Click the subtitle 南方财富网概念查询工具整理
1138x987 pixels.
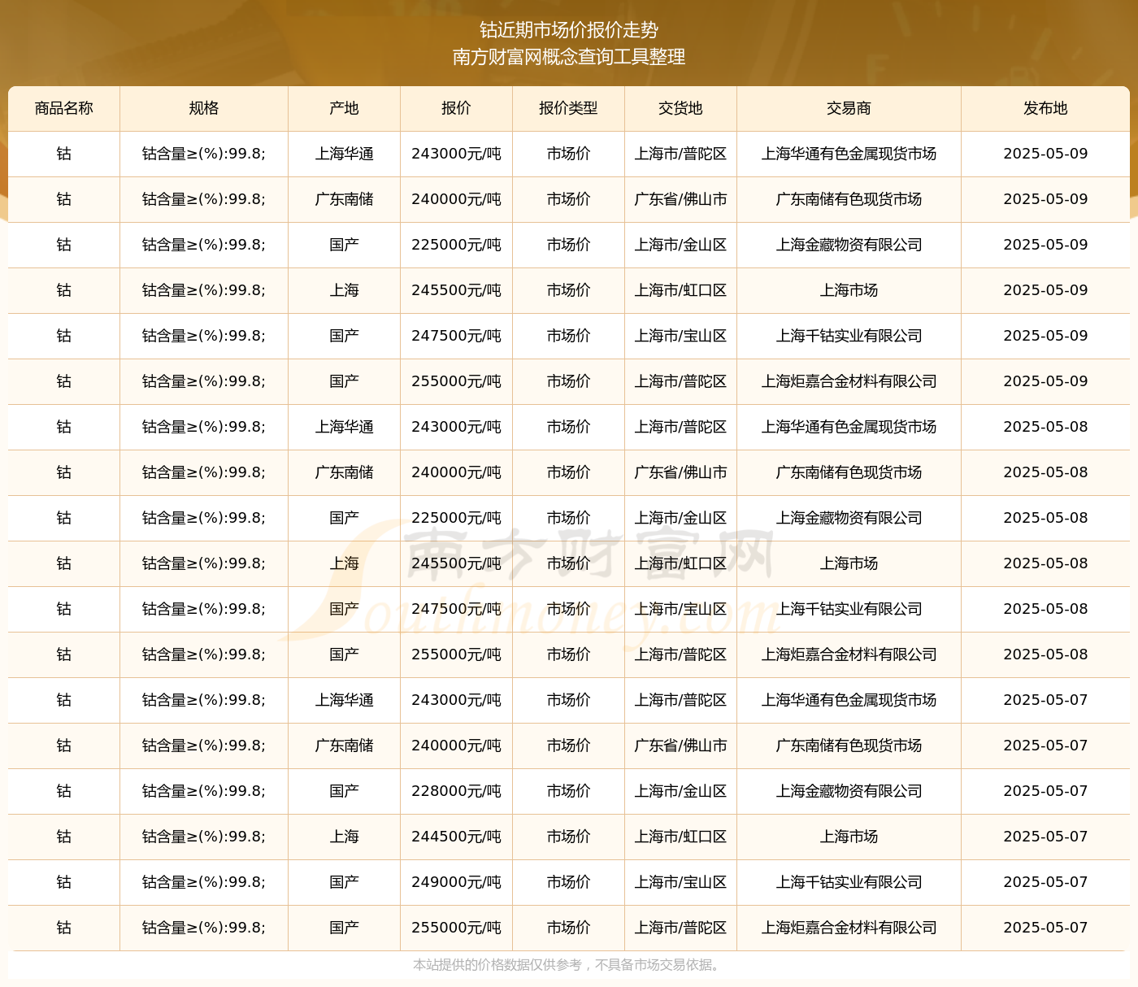(x=569, y=57)
